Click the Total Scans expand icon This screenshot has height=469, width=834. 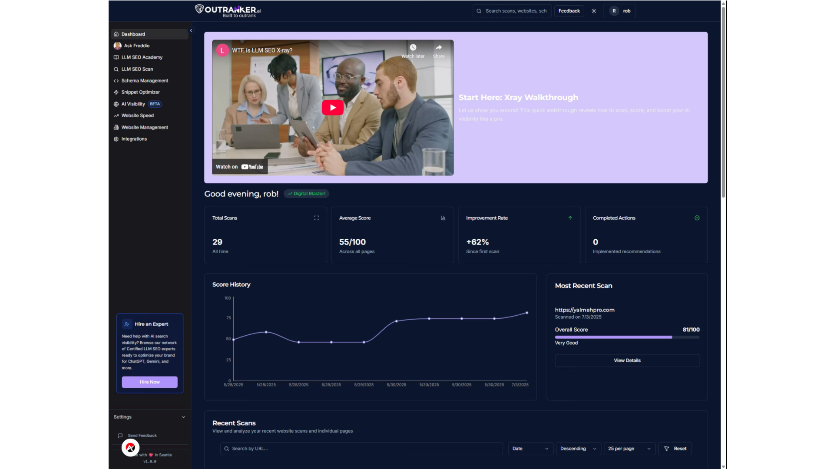[316, 218]
